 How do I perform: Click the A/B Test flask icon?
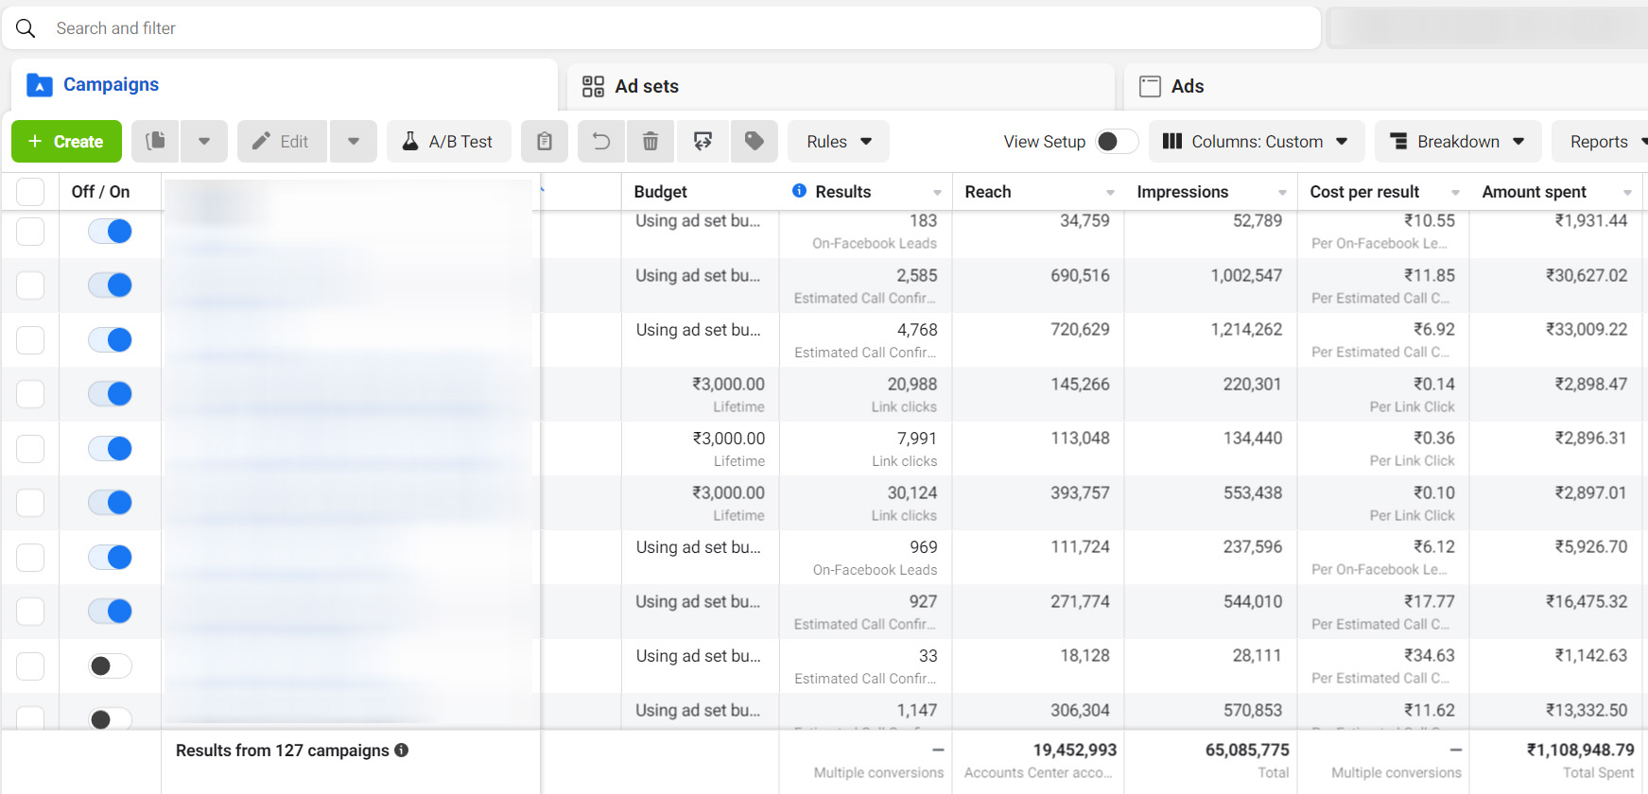410,141
